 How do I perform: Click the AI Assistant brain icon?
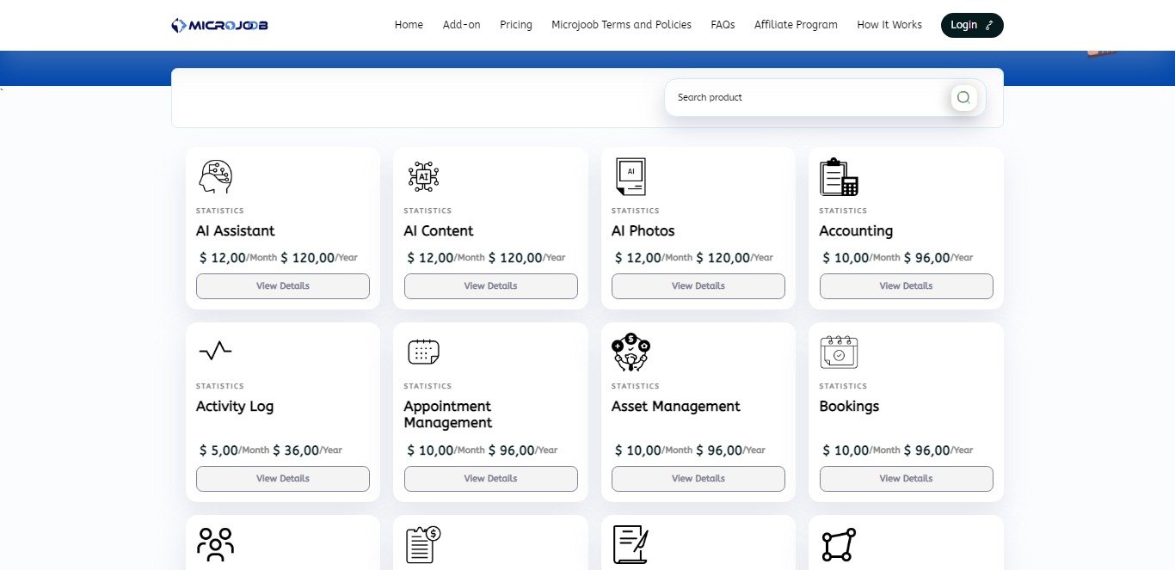click(215, 176)
